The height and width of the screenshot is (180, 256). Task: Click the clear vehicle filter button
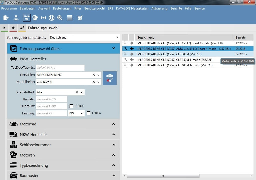click(x=110, y=78)
